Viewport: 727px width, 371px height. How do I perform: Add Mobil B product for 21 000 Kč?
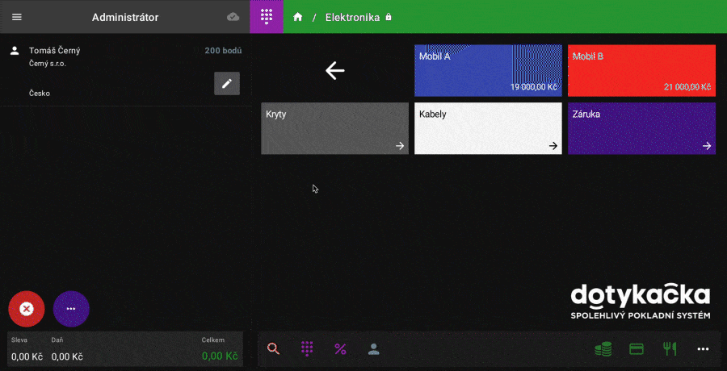(641, 71)
